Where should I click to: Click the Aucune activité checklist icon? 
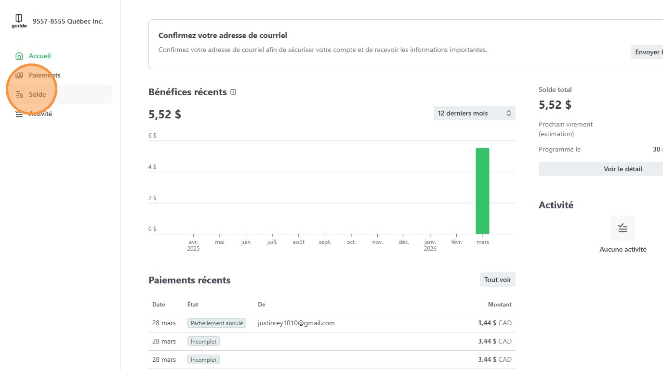coord(623,228)
